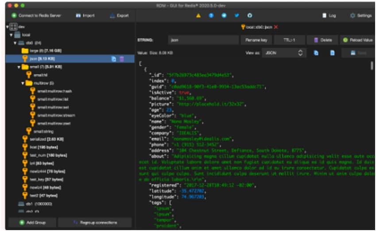
Task: Delete json key via purple trash icon in tree
Action: point(122,59)
